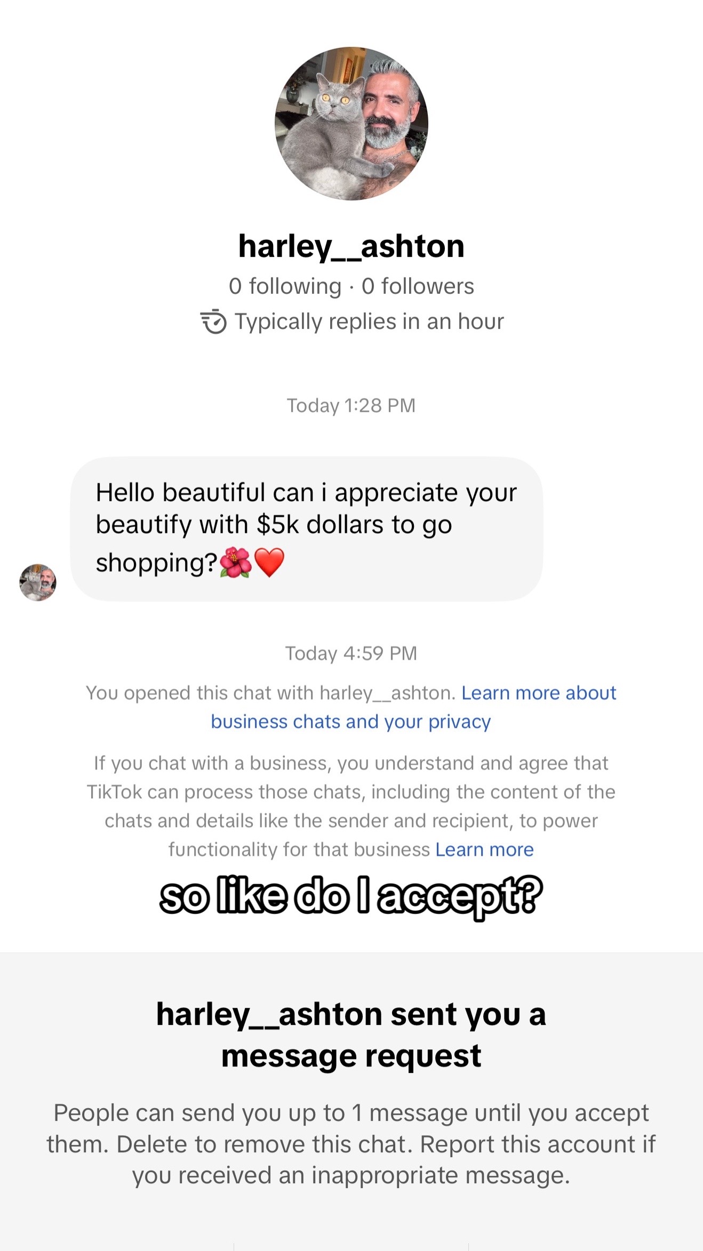Click 'Learn more' after business functionality text
Image resolution: width=703 pixels, height=1251 pixels.
(x=484, y=849)
